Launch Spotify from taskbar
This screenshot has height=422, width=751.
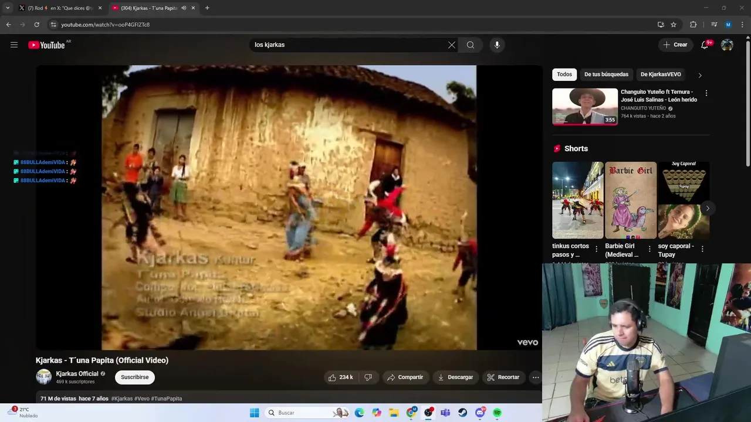[497, 413]
